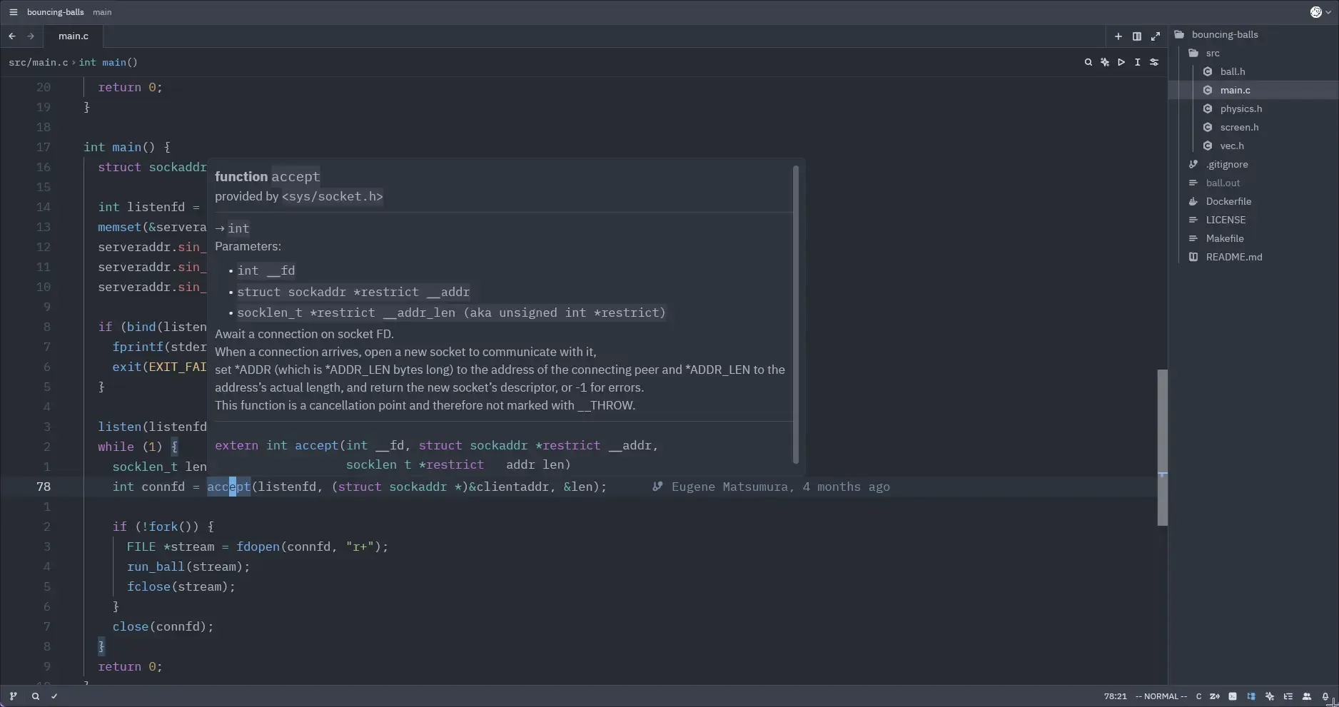The height and width of the screenshot is (707, 1339).
Task: Click the int main() { declaration line
Action: 127,147
